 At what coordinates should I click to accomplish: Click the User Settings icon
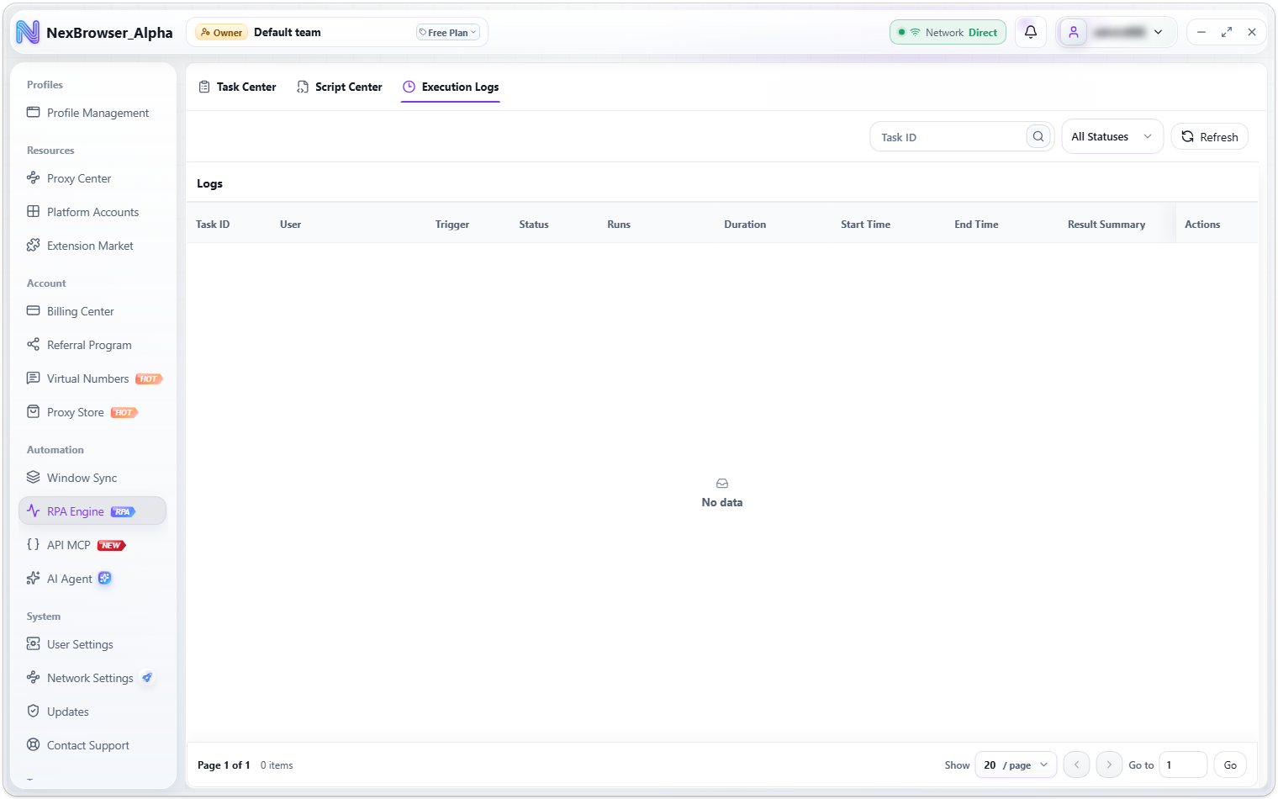[x=34, y=644]
